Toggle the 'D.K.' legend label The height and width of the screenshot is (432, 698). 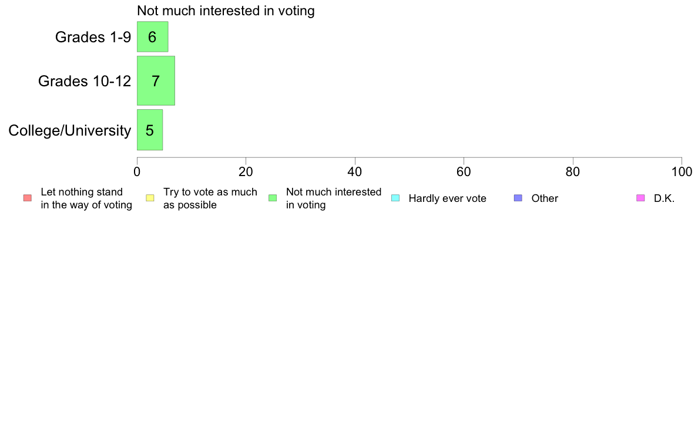tap(664, 198)
